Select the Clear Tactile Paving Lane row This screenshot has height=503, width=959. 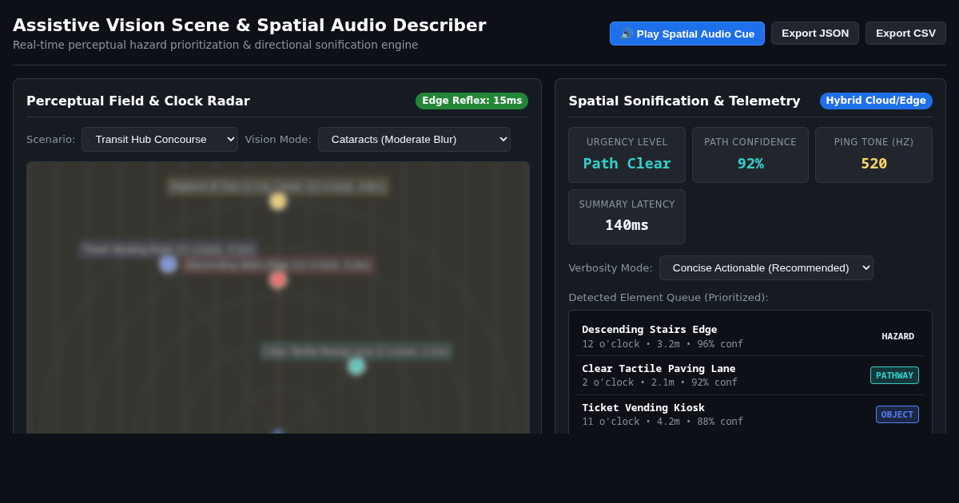point(750,375)
